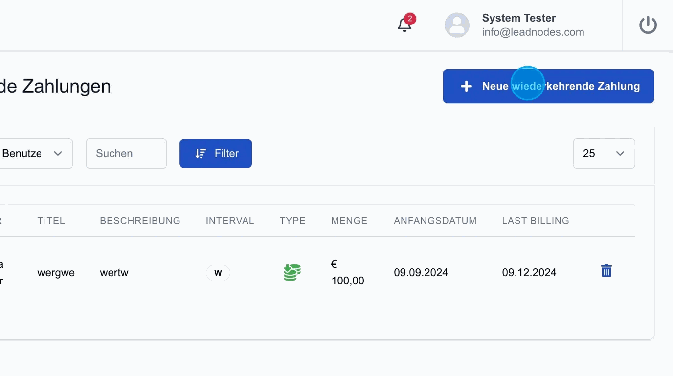The width and height of the screenshot is (673, 376).
Task: Click the green coins type icon
Action: coord(292,272)
